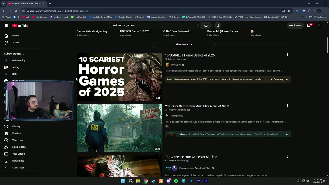Screen dimensions: 329x185
Task: Open Creator Studio bookmark
Action: pos(124,17)
